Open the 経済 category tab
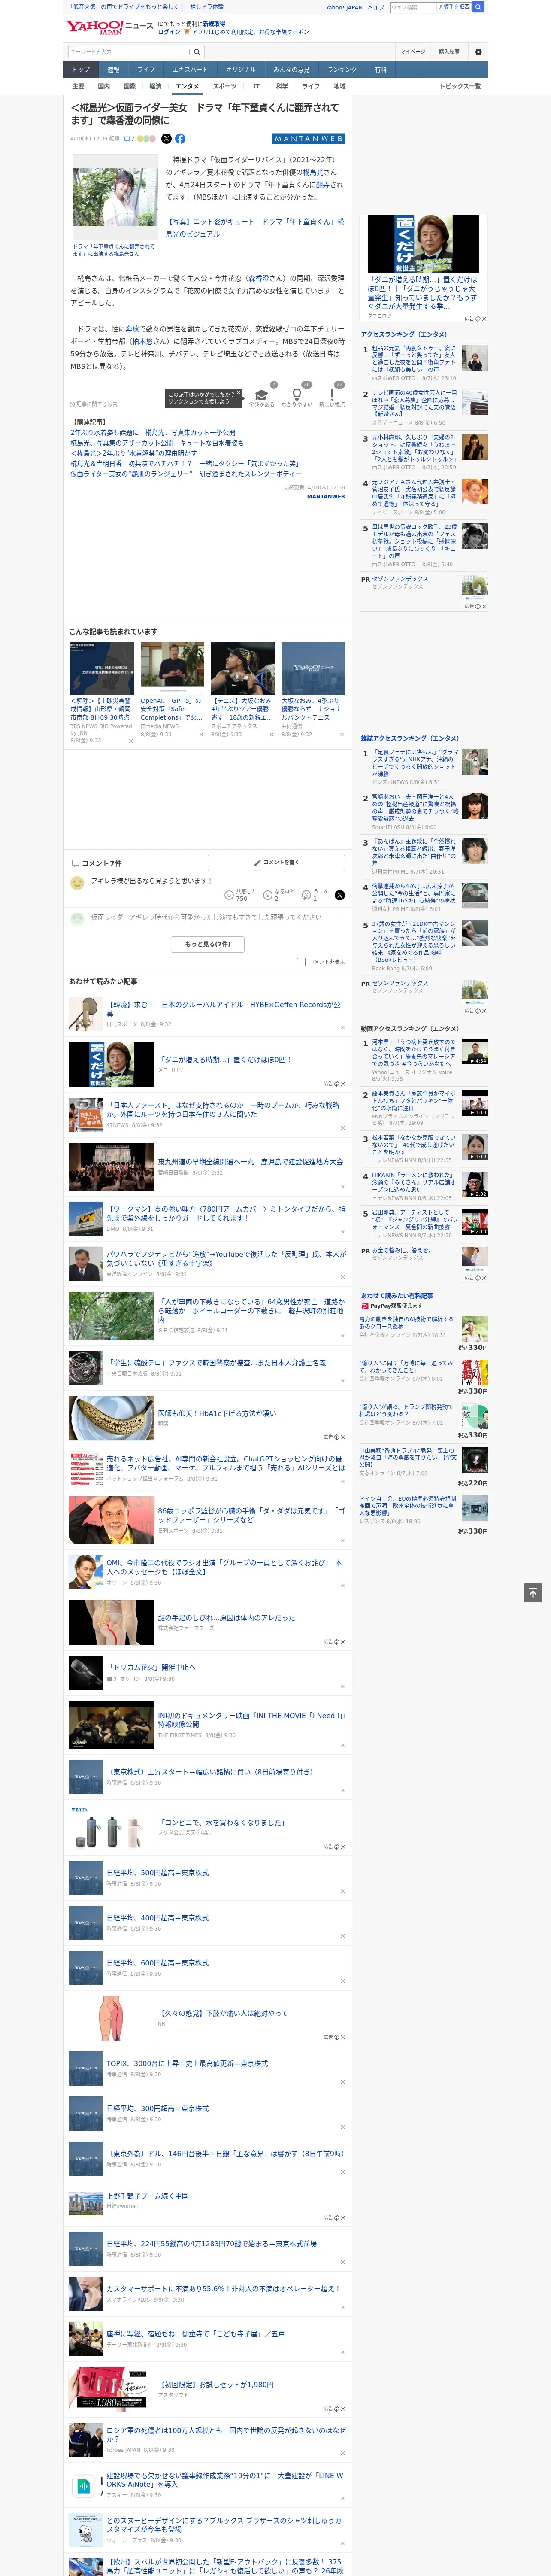551x2576 pixels. (155, 86)
